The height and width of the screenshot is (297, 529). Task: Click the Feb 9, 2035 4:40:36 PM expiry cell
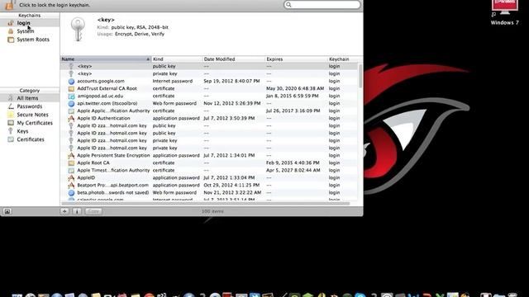pos(293,163)
